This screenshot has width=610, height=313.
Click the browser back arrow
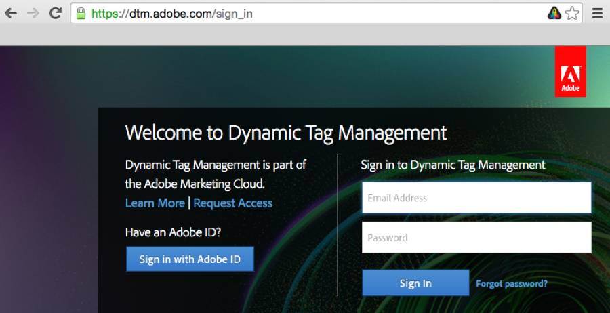coord(11,13)
